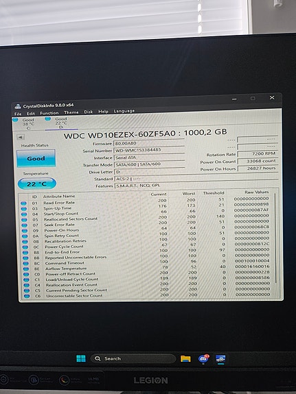Viewport: 296px width, 394px height.
Task: Click status icon of Uncorrectable Sector Count row
Action: pyautogui.click(x=27, y=296)
